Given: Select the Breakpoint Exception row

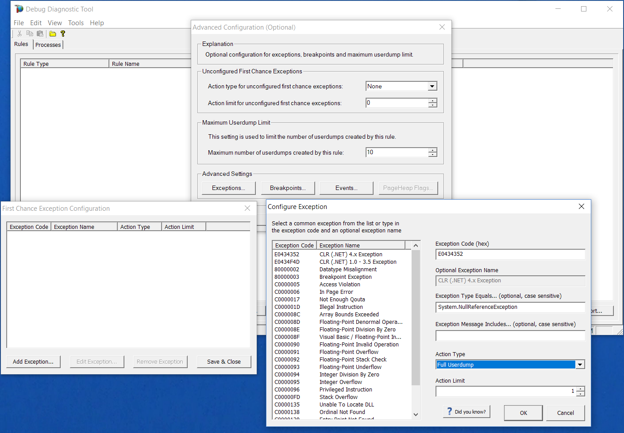Looking at the screenshot, I should click(x=342, y=277).
